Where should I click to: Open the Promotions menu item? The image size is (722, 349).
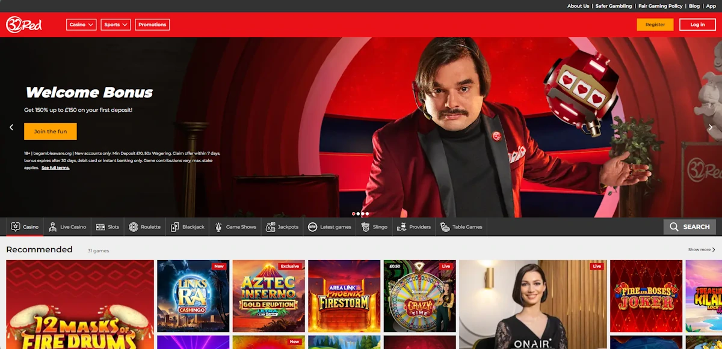[152, 25]
